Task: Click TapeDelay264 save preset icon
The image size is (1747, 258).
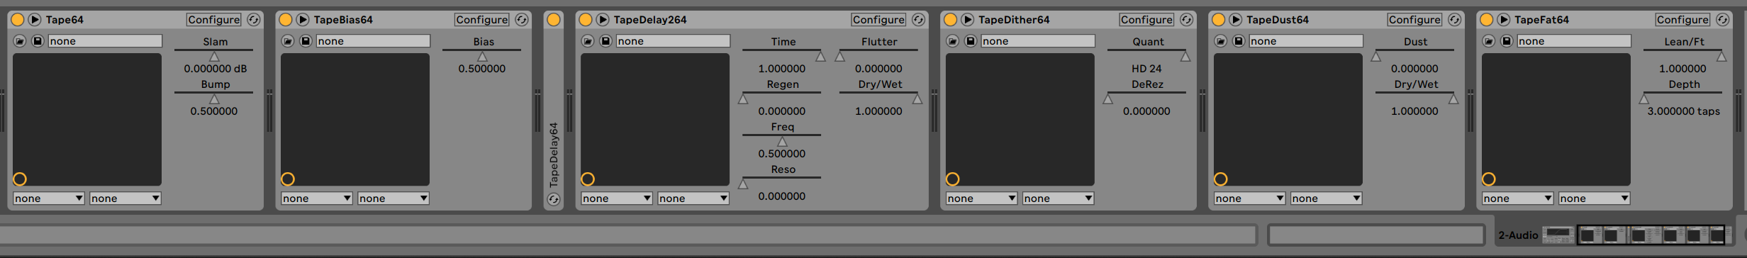Action: (605, 41)
